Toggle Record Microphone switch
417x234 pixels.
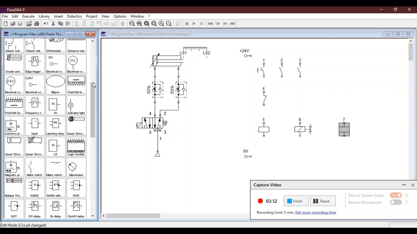(396, 202)
